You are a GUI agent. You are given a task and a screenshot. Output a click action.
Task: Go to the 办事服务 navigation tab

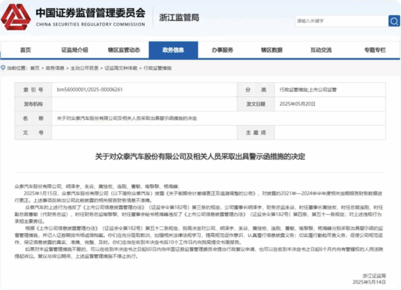222,50
